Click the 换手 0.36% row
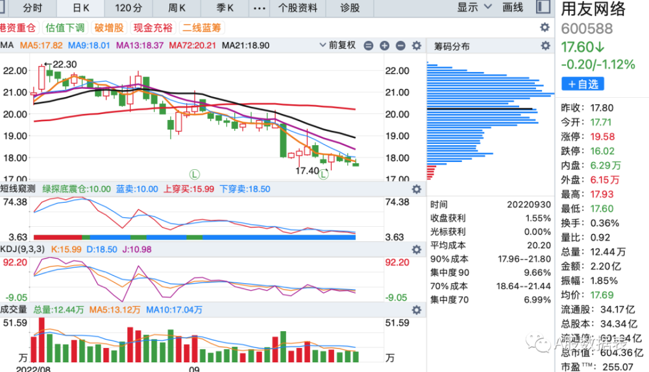This screenshot has height=372, width=649. click(x=590, y=223)
